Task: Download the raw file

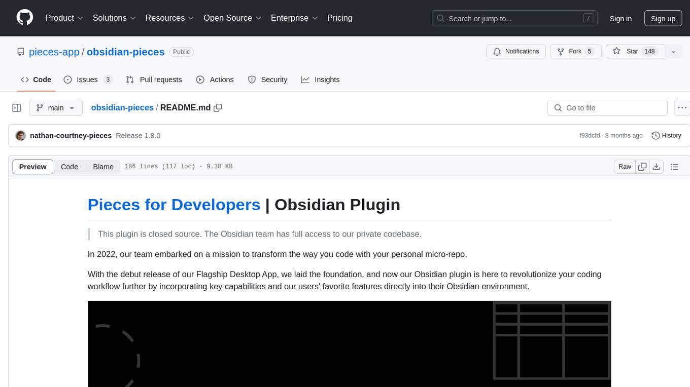Action: (657, 167)
